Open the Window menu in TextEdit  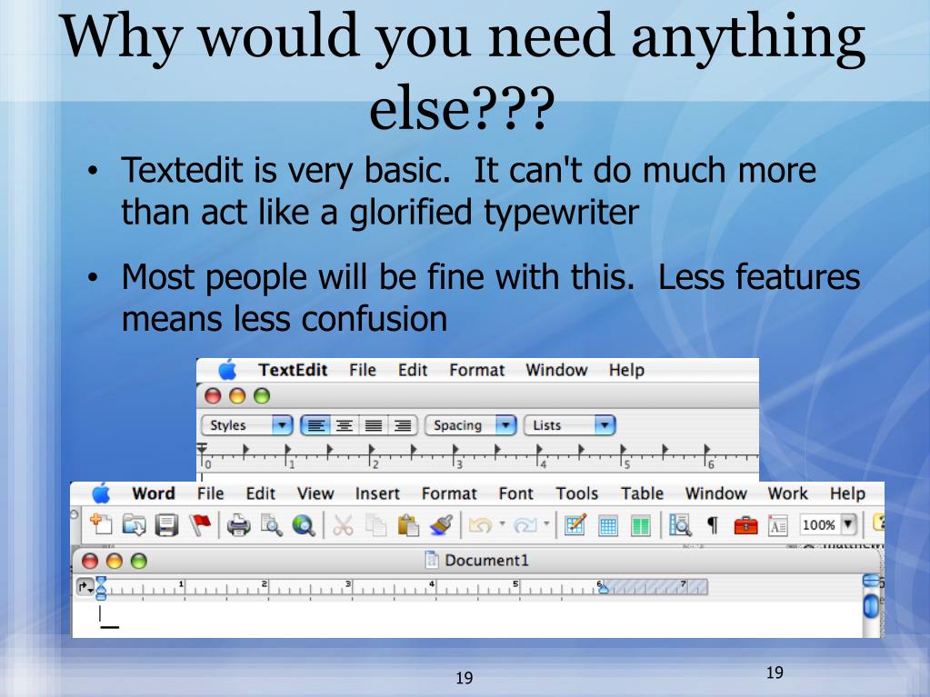[556, 370]
